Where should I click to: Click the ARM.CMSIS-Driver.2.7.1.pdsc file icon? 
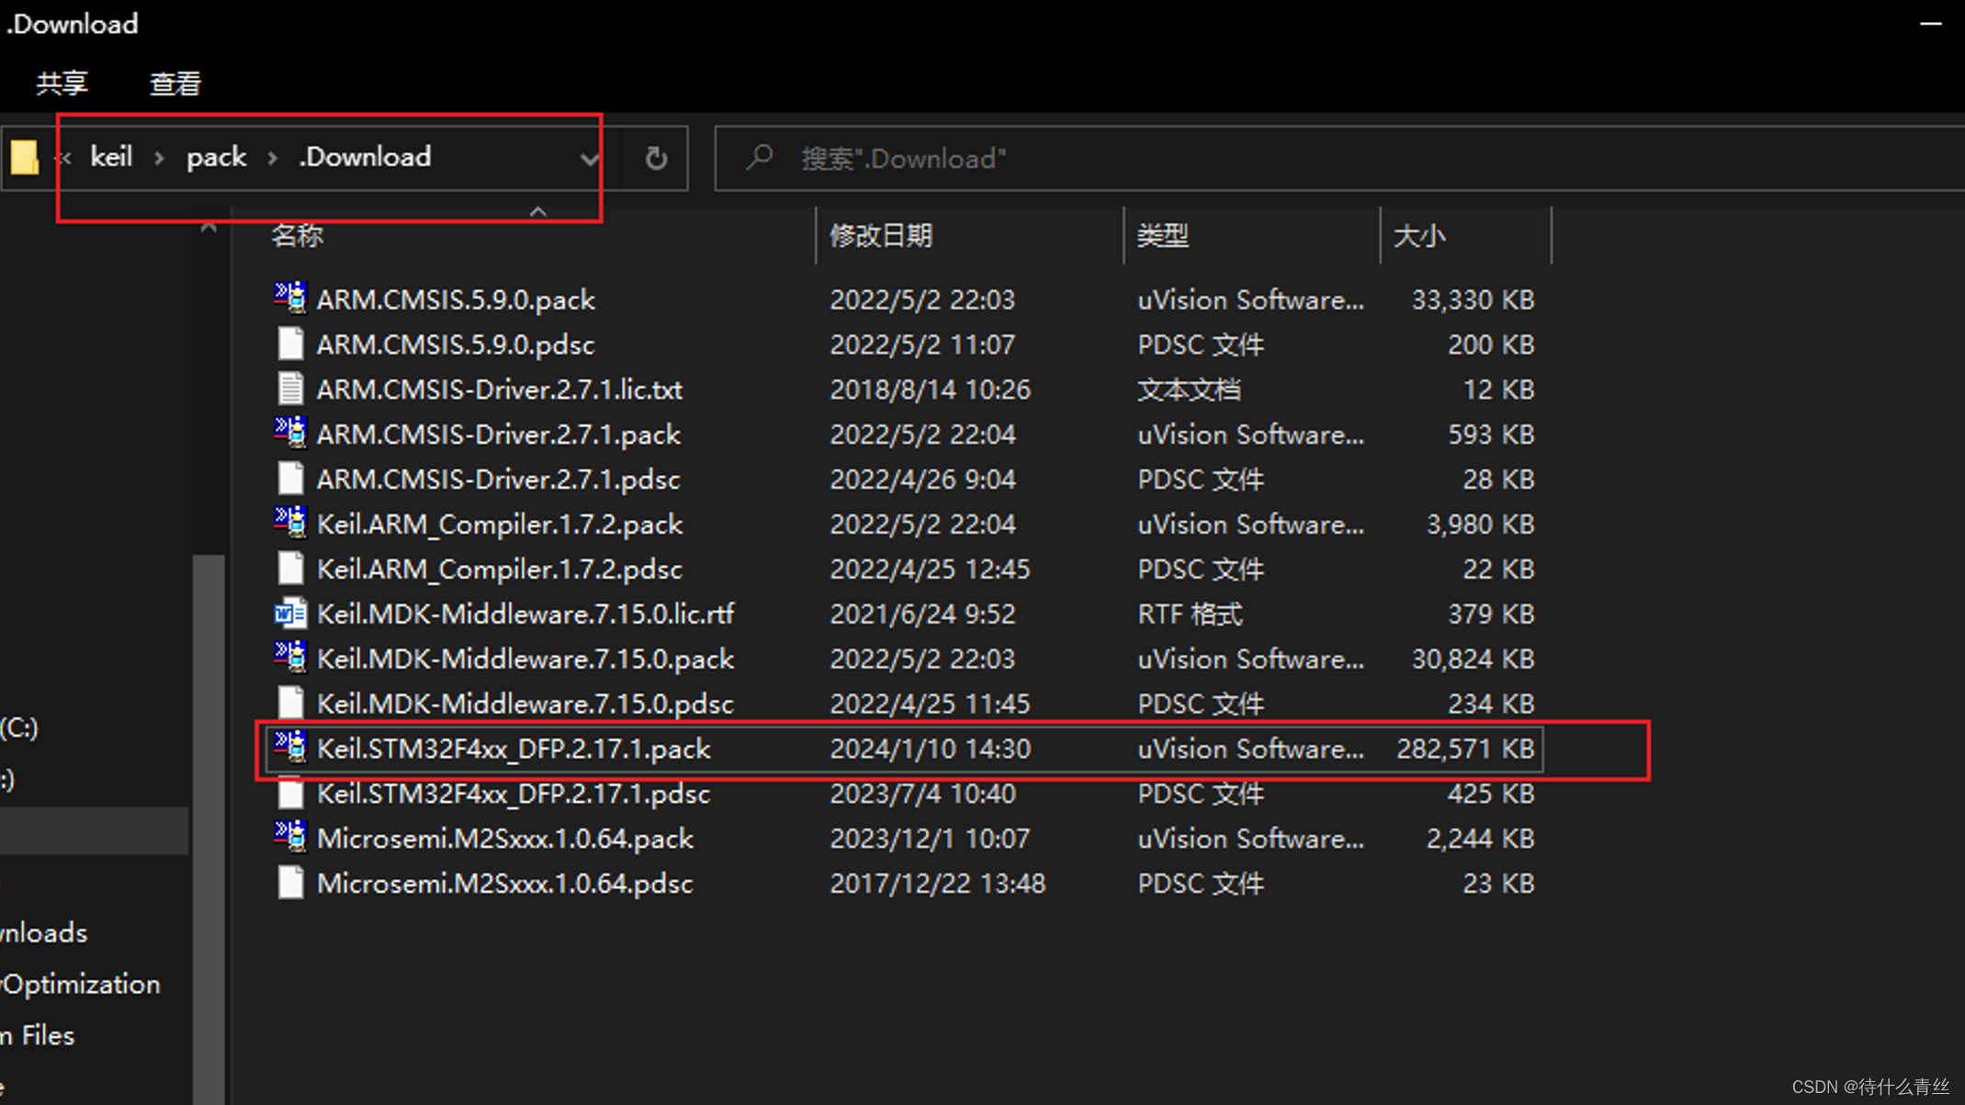coord(290,479)
